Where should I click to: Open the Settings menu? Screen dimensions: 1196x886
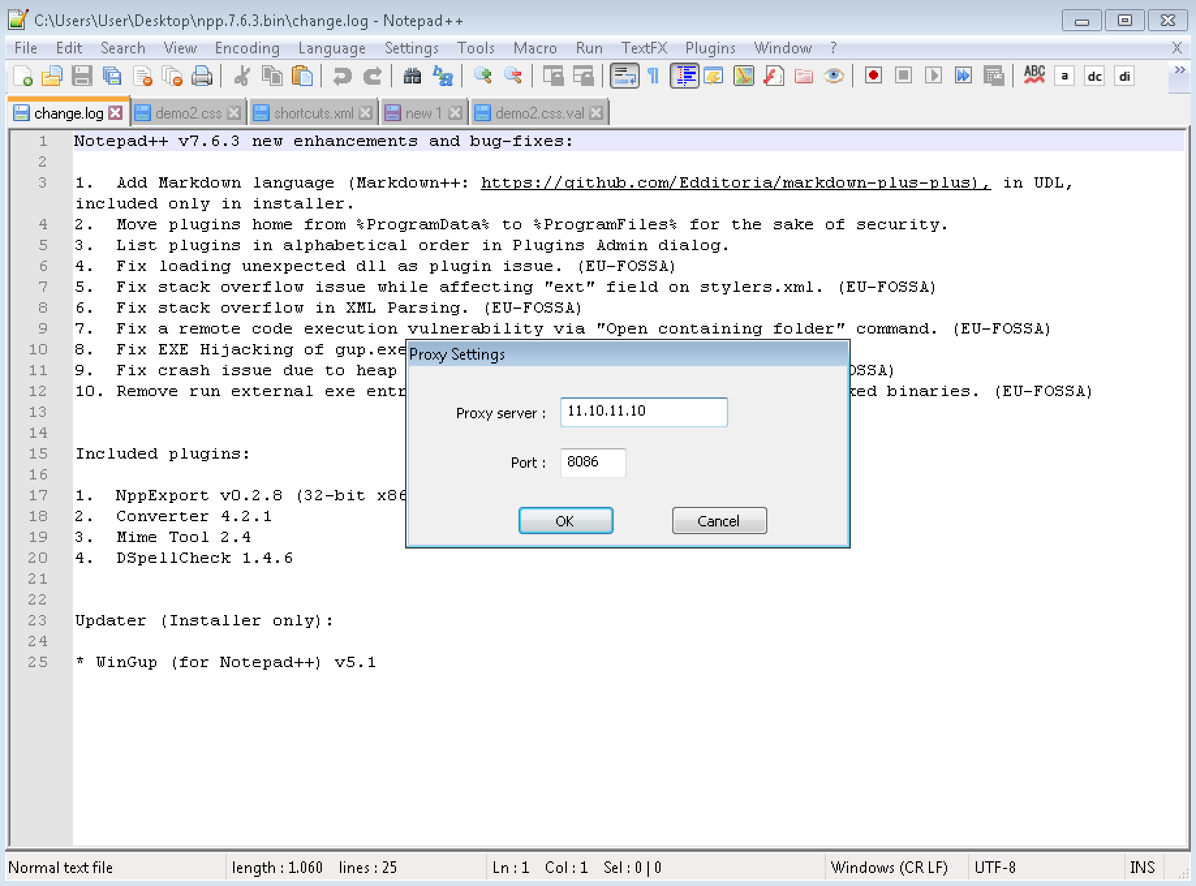pyautogui.click(x=412, y=48)
